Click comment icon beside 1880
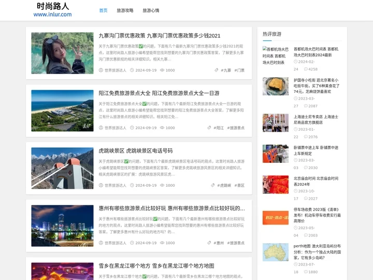 click(x=306, y=272)
